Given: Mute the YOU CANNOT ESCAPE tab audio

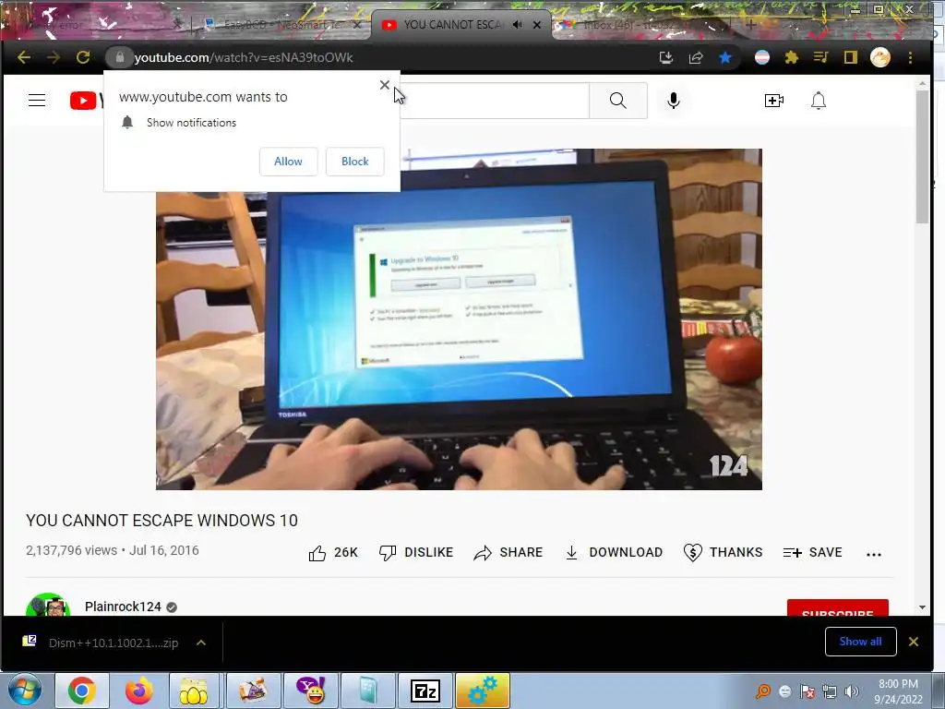Looking at the screenshot, I should (x=517, y=25).
